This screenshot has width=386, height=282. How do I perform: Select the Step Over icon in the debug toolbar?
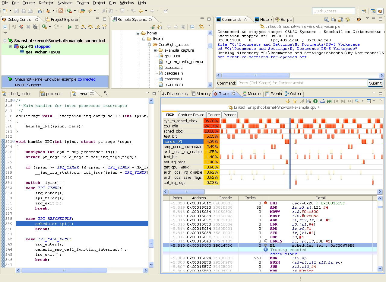tap(91, 27)
